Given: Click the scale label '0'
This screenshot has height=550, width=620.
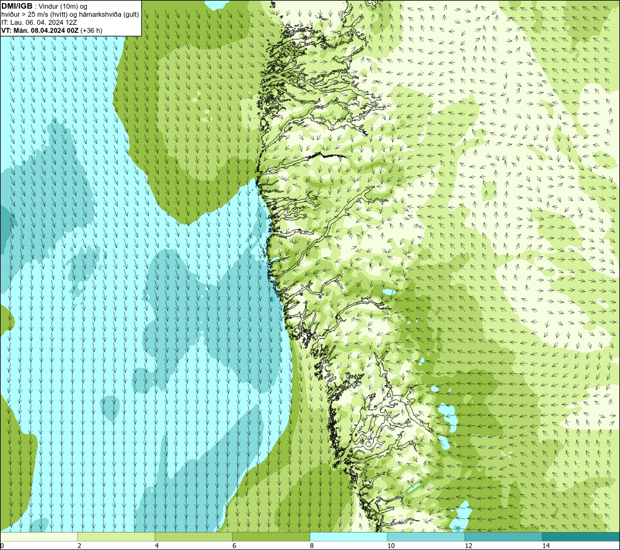Looking at the screenshot, I should 2,546.
